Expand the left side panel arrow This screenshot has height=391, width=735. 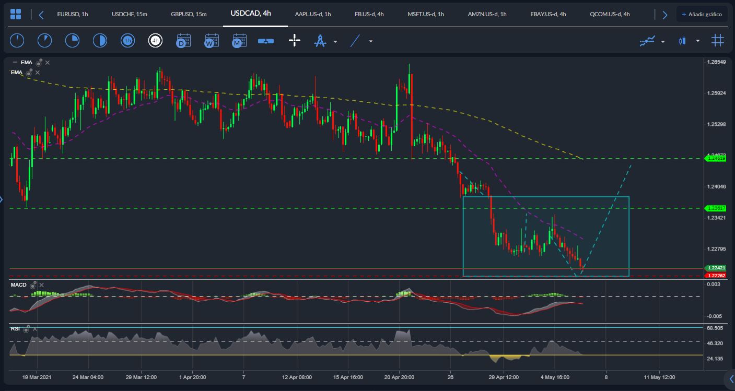(2, 199)
